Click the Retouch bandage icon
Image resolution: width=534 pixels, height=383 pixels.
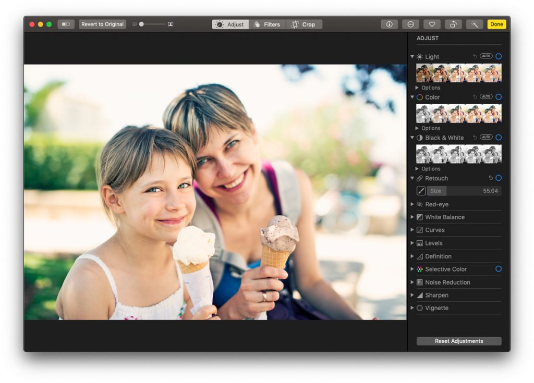420,178
